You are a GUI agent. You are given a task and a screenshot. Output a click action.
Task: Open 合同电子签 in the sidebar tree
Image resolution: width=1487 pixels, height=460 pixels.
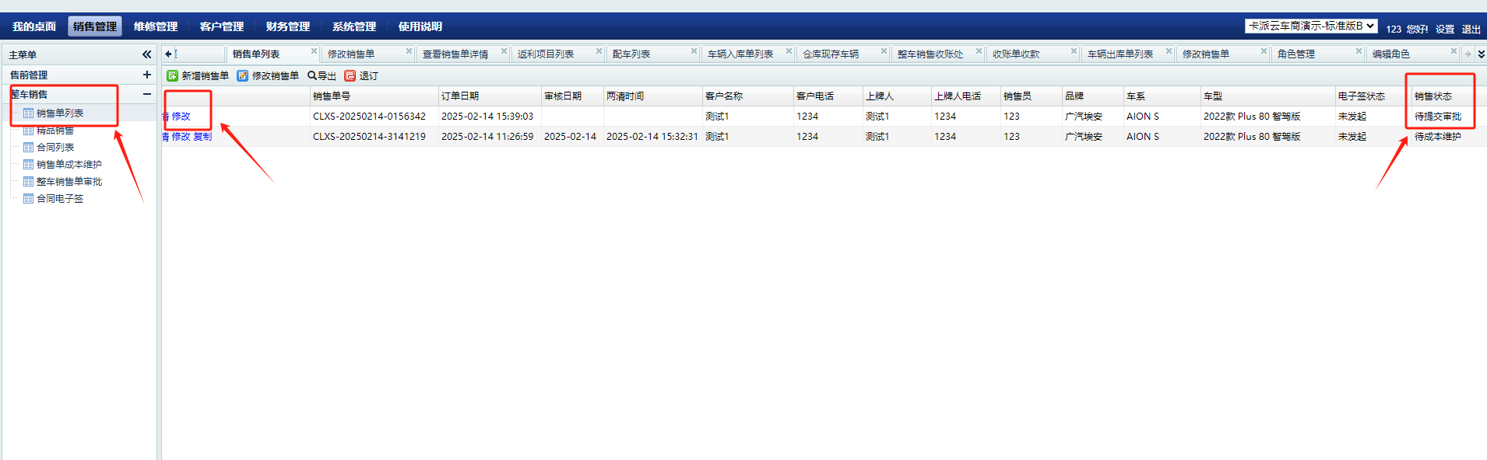click(x=60, y=199)
